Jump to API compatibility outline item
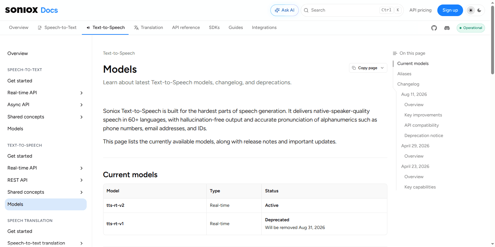 coord(422,125)
